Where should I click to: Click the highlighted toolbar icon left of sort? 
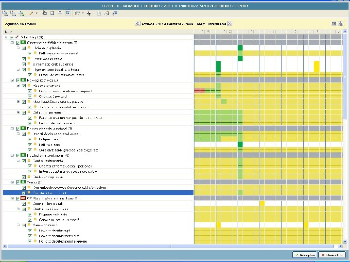[x=68, y=13]
